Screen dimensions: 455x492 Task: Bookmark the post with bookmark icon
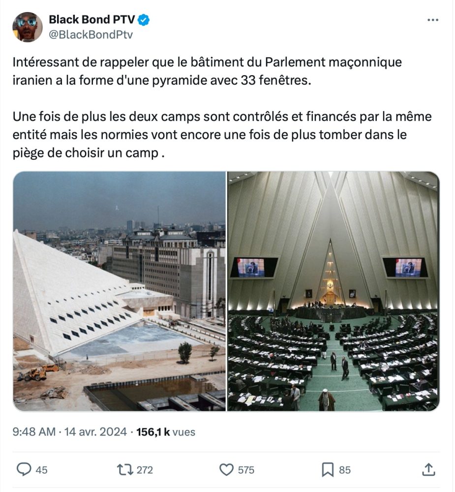click(x=328, y=470)
